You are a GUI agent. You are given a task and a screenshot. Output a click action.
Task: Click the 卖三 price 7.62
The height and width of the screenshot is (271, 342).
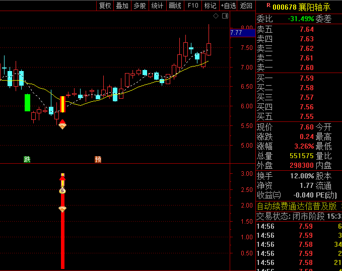pyautogui.click(x=307, y=48)
